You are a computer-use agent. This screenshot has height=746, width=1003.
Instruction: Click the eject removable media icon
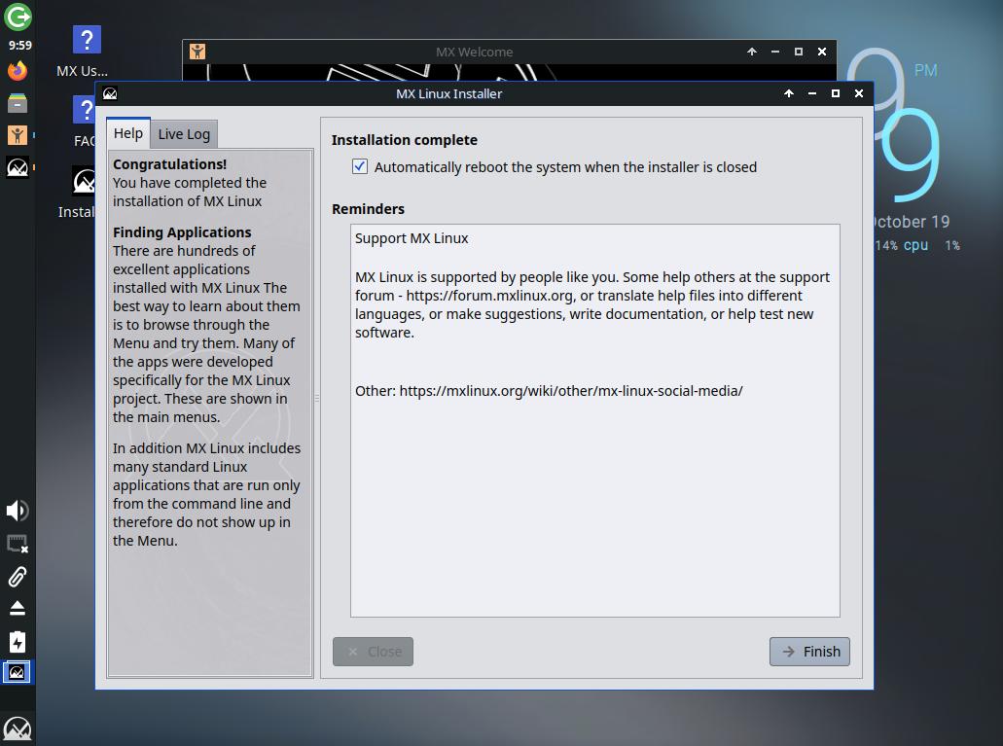18,608
